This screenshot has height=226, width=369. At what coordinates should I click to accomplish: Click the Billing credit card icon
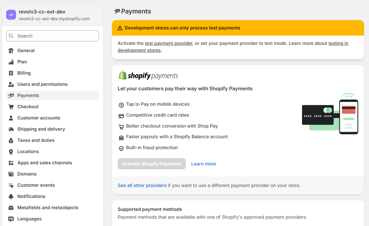11,73
